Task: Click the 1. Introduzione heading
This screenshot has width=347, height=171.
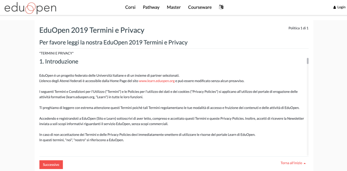Action: coord(59,61)
